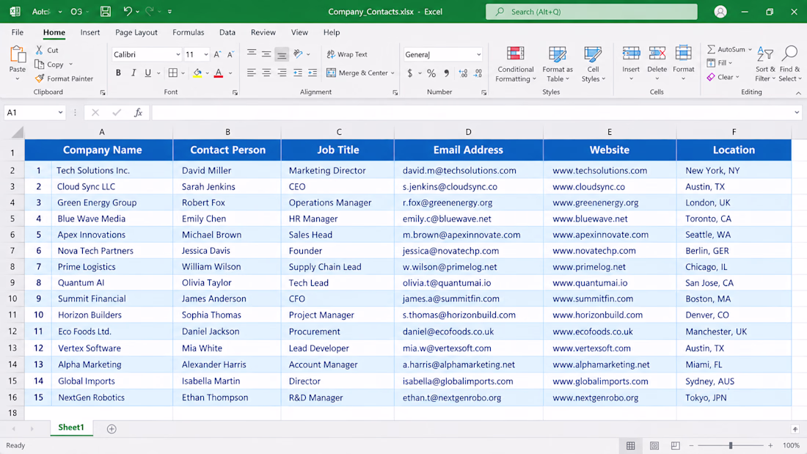Click the Redo arrow icon

click(150, 11)
